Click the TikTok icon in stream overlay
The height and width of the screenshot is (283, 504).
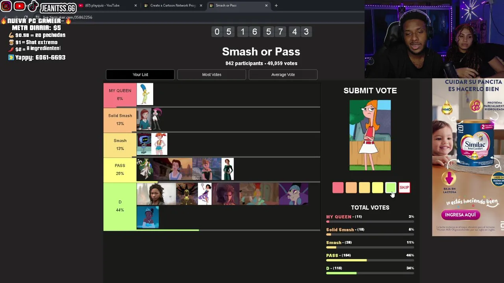click(x=33, y=6)
